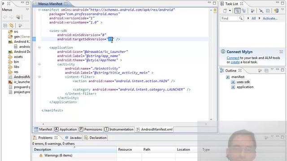The width and height of the screenshot is (287, 161).
Task: Select application element in Outline
Action: 245,87
